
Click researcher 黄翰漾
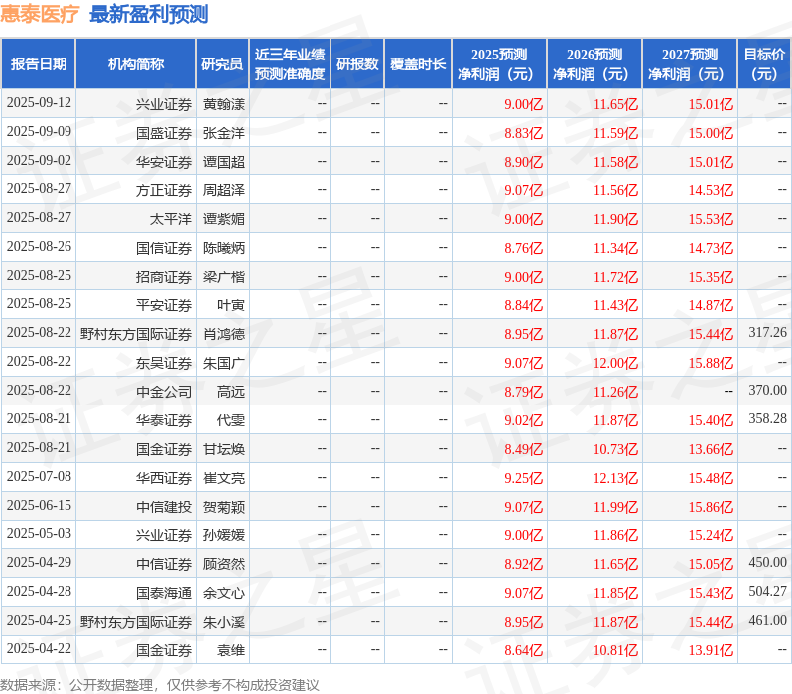[x=224, y=104]
